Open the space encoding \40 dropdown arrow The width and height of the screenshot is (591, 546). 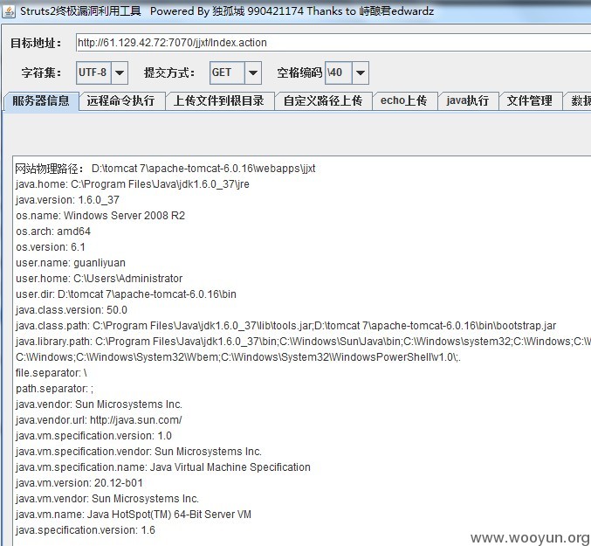tap(361, 73)
